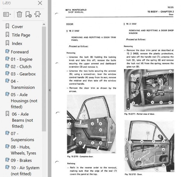Jump to the Index bookmark
Viewport: 181px width, 177px height.
tap(17, 44)
